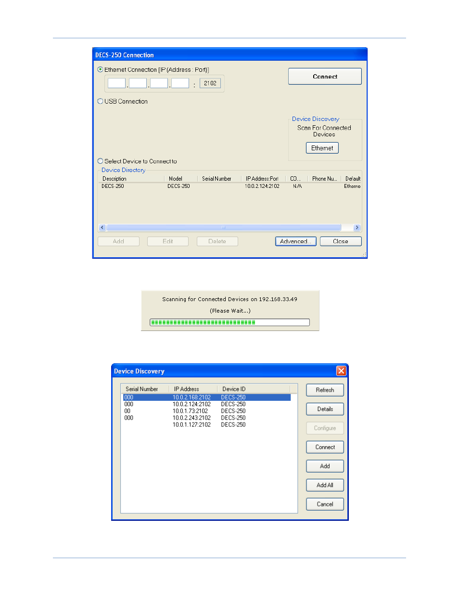Select device 10.0.1.127:2102 in the list
The image size is (459, 595).
207,424
